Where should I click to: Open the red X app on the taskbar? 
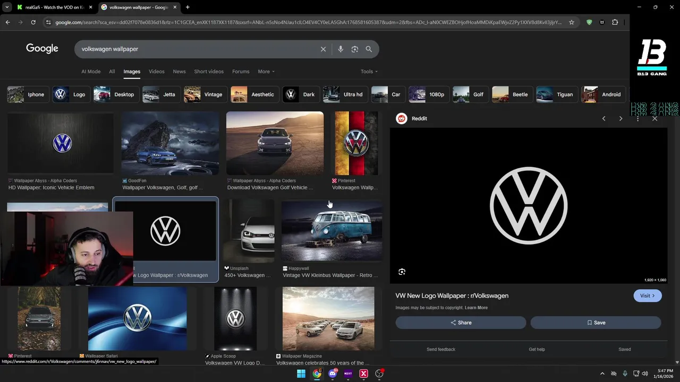(x=364, y=374)
